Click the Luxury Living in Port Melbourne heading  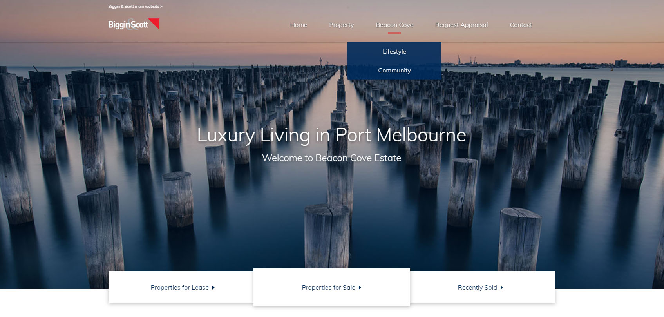tap(331, 135)
